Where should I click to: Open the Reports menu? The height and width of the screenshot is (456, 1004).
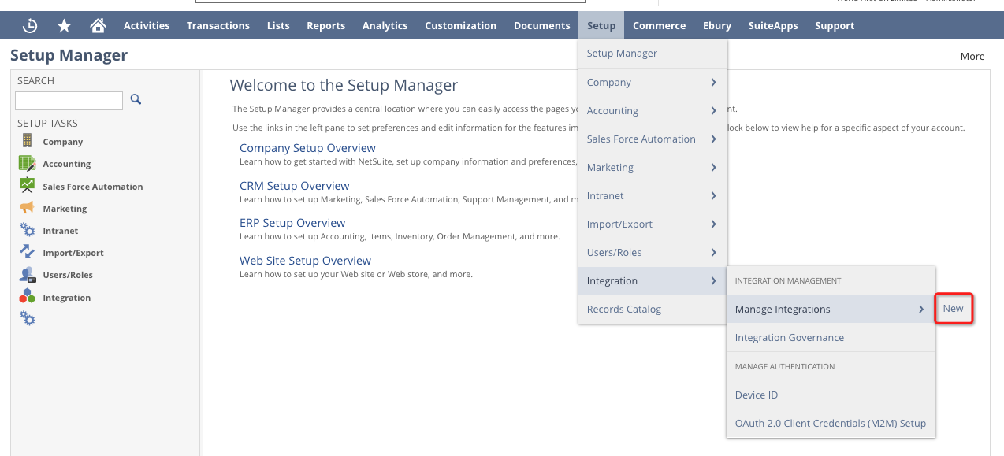(325, 26)
